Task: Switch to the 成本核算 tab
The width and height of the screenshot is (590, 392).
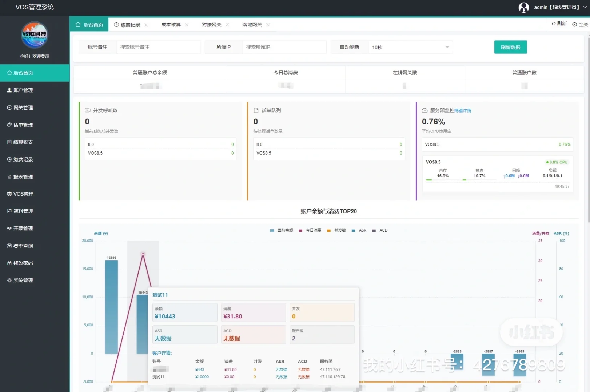Action: [171, 25]
